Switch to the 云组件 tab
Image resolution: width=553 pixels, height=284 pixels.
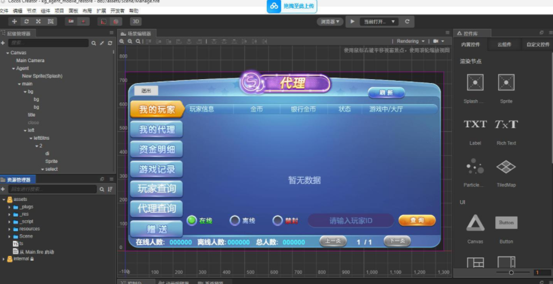pyautogui.click(x=504, y=45)
